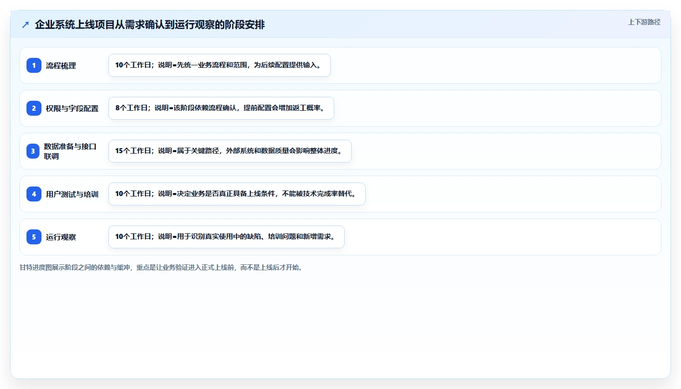
Task: Click the 用户测试与培训 stage name
Action: click(x=72, y=194)
